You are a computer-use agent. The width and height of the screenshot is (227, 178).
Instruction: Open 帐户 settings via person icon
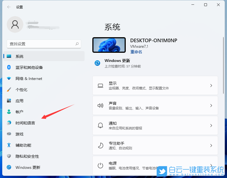[x=8, y=112]
